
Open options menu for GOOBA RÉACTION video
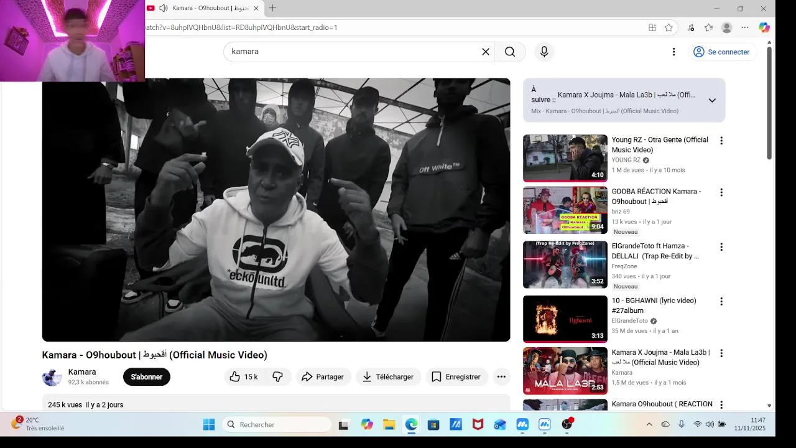pos(721,192)
